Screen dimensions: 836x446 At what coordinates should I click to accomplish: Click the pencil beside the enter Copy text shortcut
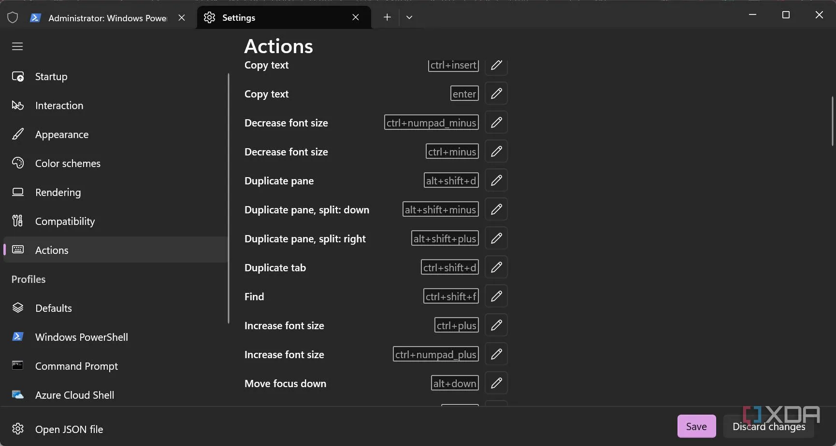tap(496, 94)
